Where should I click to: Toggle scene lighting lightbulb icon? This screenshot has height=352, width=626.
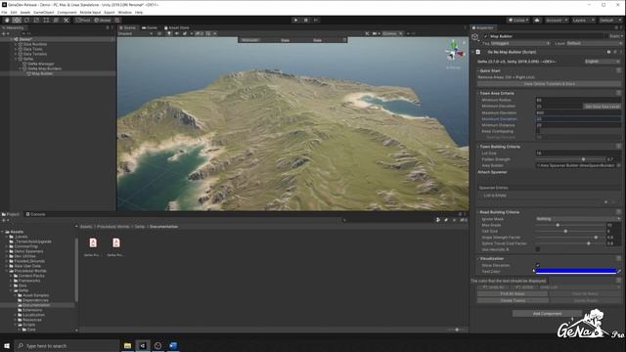[169, 33]
